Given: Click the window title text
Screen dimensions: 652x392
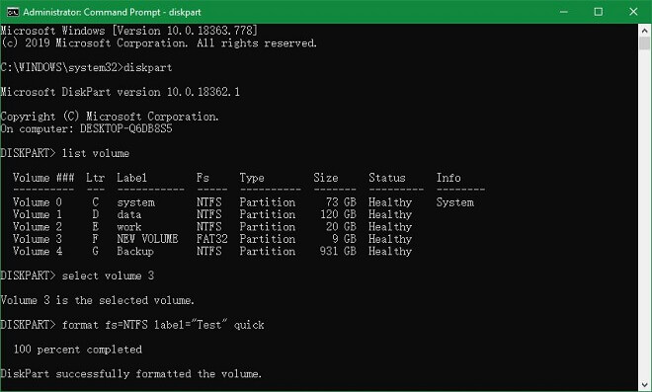Looking at the screenshot, I should click(112, 12).
